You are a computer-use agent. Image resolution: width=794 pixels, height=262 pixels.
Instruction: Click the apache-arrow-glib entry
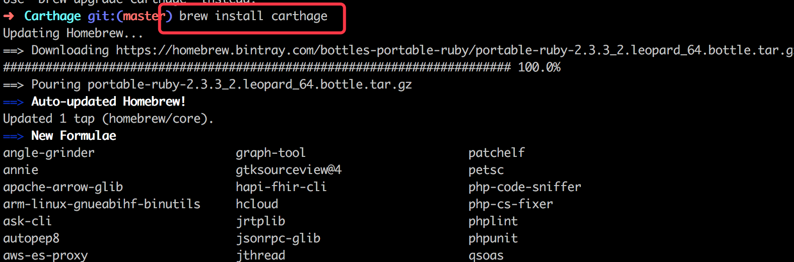(x=63, y=187)
